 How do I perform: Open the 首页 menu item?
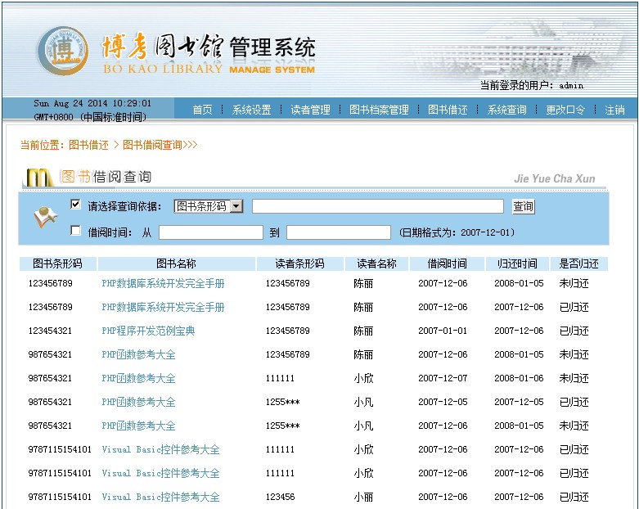pyautogui.click(x=202, y=110)
